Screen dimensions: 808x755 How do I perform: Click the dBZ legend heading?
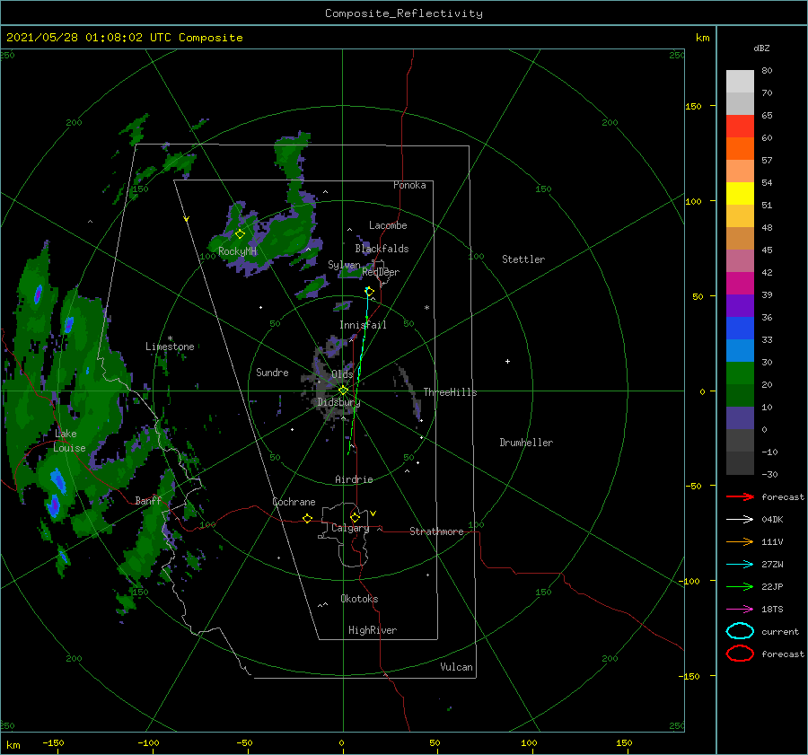[761, 48]
